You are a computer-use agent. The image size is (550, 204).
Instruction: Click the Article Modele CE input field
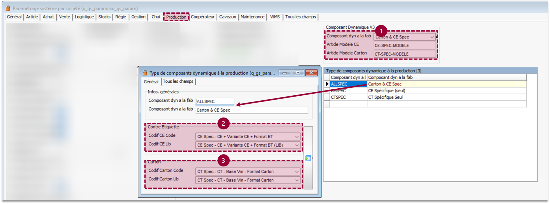click(x=404, y=46)
